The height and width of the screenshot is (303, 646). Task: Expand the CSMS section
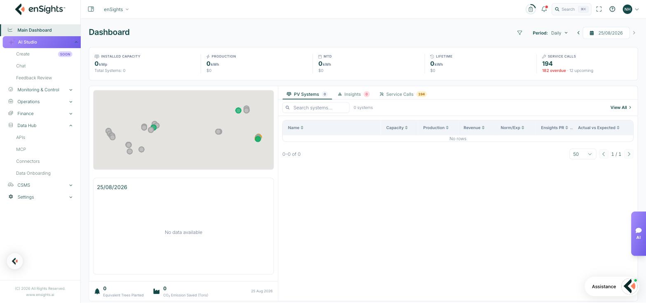(40, 185)
